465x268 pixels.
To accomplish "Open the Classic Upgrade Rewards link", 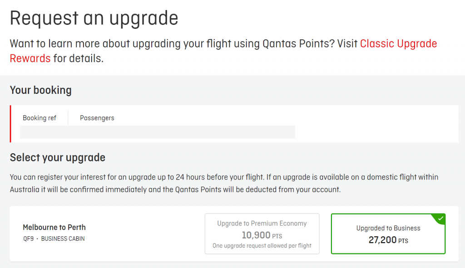I will (398, 44).
